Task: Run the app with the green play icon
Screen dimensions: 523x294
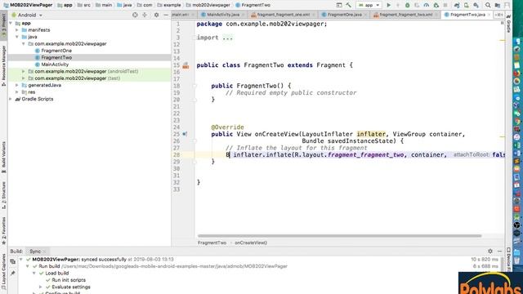Action: click(x=389, y=5)
